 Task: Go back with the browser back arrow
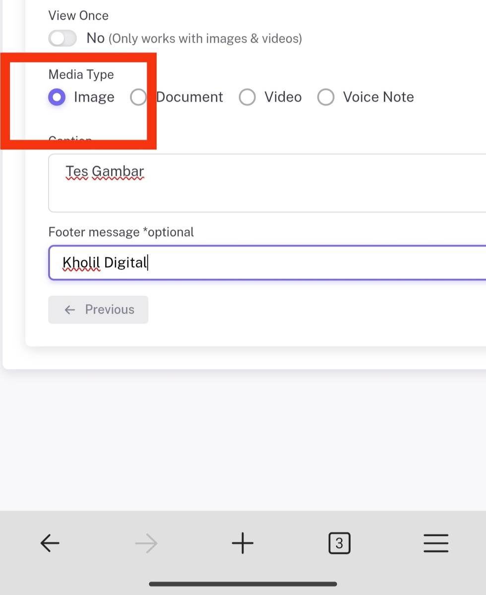[x=50, y=543]
